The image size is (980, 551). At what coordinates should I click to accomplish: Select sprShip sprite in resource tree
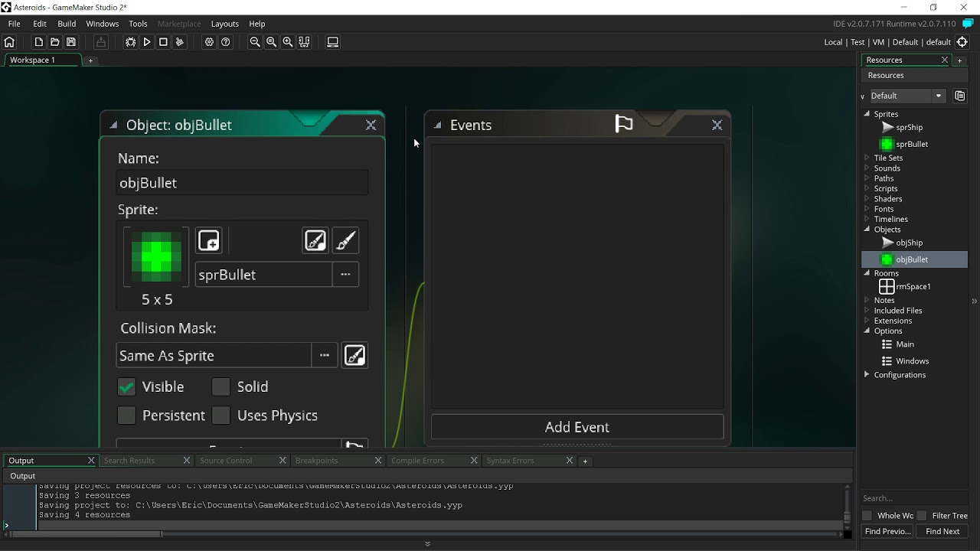tap(909, 127)
